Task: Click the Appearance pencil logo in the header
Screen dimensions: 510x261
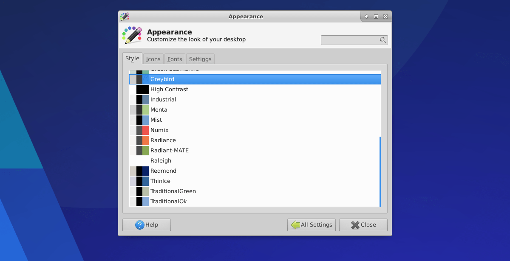Action: 132,35
